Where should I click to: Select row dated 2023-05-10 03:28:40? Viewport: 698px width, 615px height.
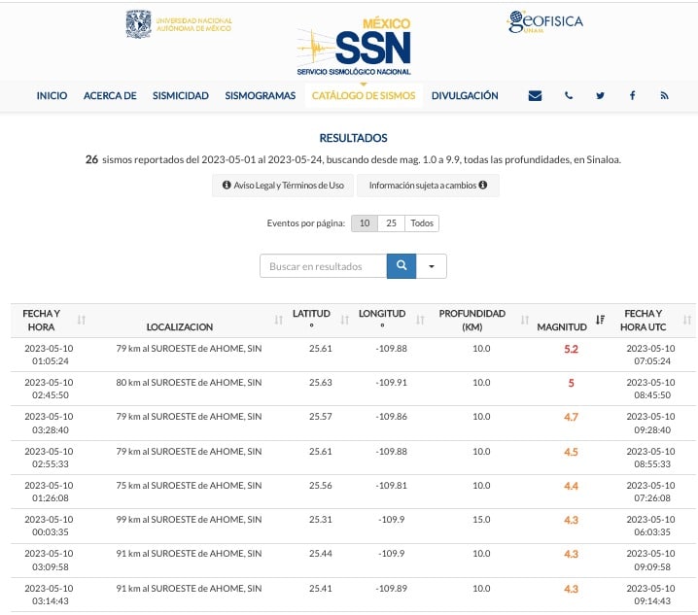354,423
